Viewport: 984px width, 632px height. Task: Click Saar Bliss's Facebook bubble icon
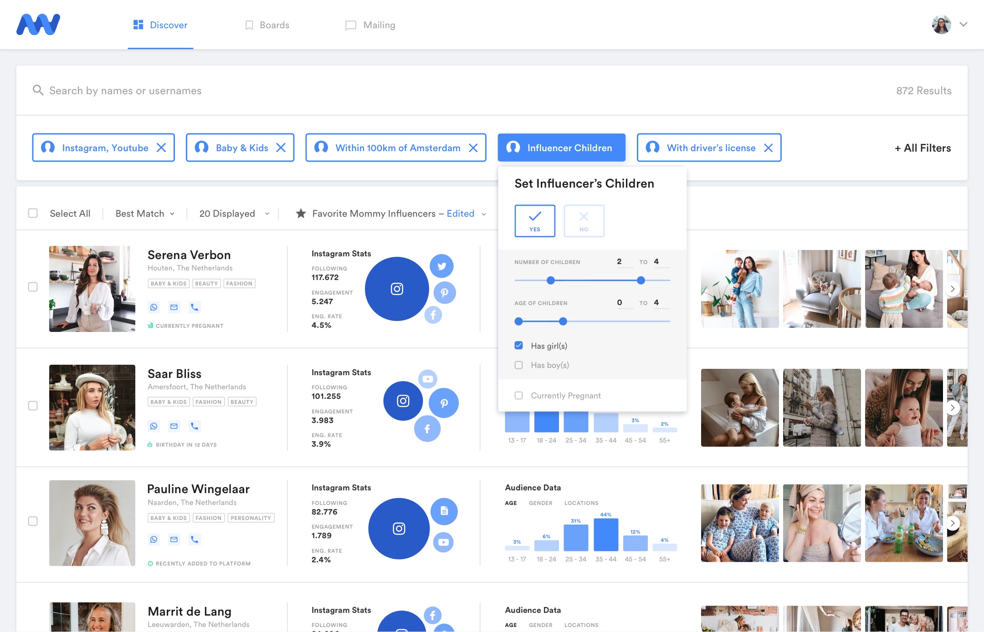point(427,428)
